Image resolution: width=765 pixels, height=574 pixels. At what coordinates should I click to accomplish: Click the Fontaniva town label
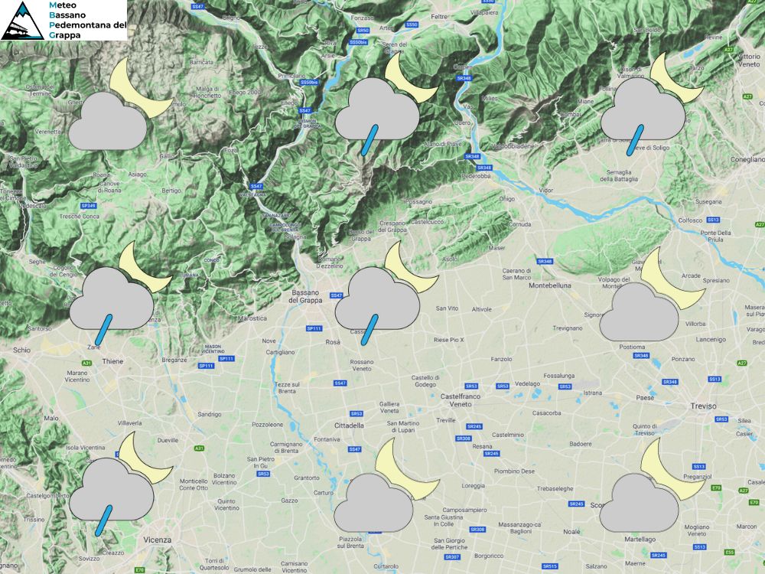pyautogui.click(x=327, y=439)
